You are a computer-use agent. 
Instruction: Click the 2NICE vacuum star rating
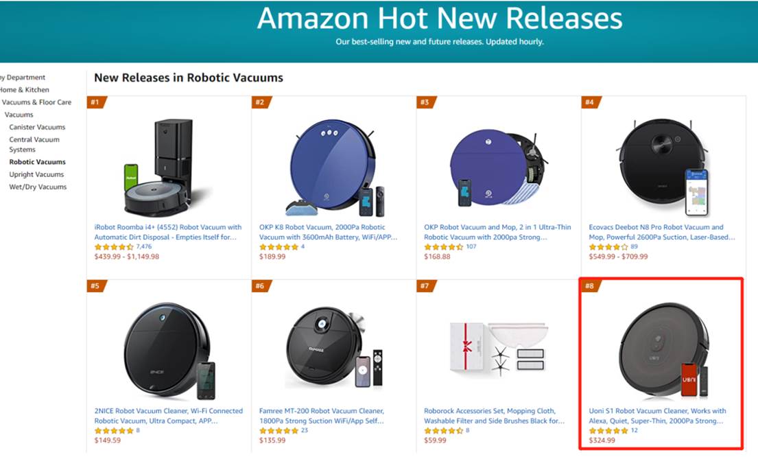[114, 431]
